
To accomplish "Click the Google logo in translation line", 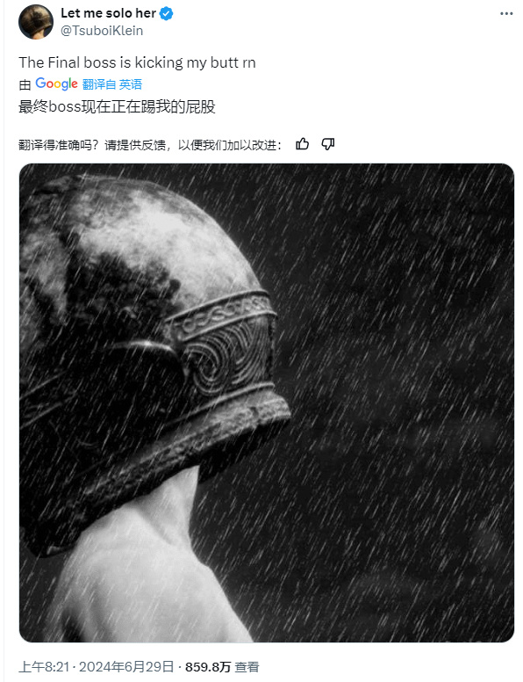I will click(56, 83).
